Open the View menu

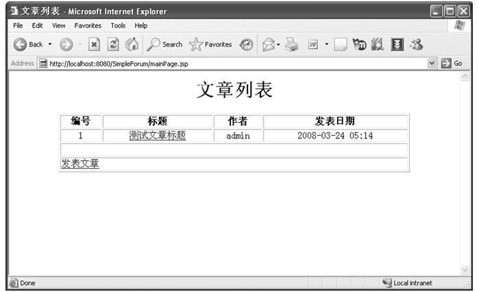[59, 25]
